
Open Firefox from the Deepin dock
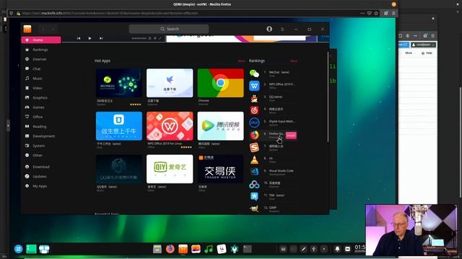coord(170,249)
